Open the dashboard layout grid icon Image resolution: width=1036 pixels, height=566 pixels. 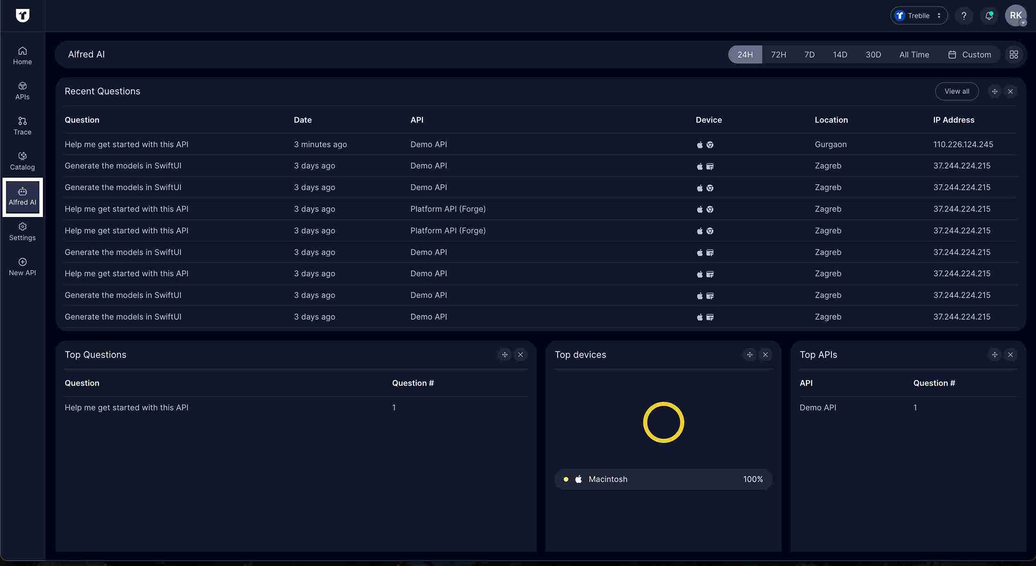pos(1014,54)
